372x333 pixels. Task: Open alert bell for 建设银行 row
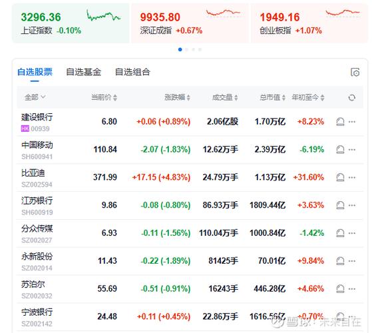tap(340, 122)
